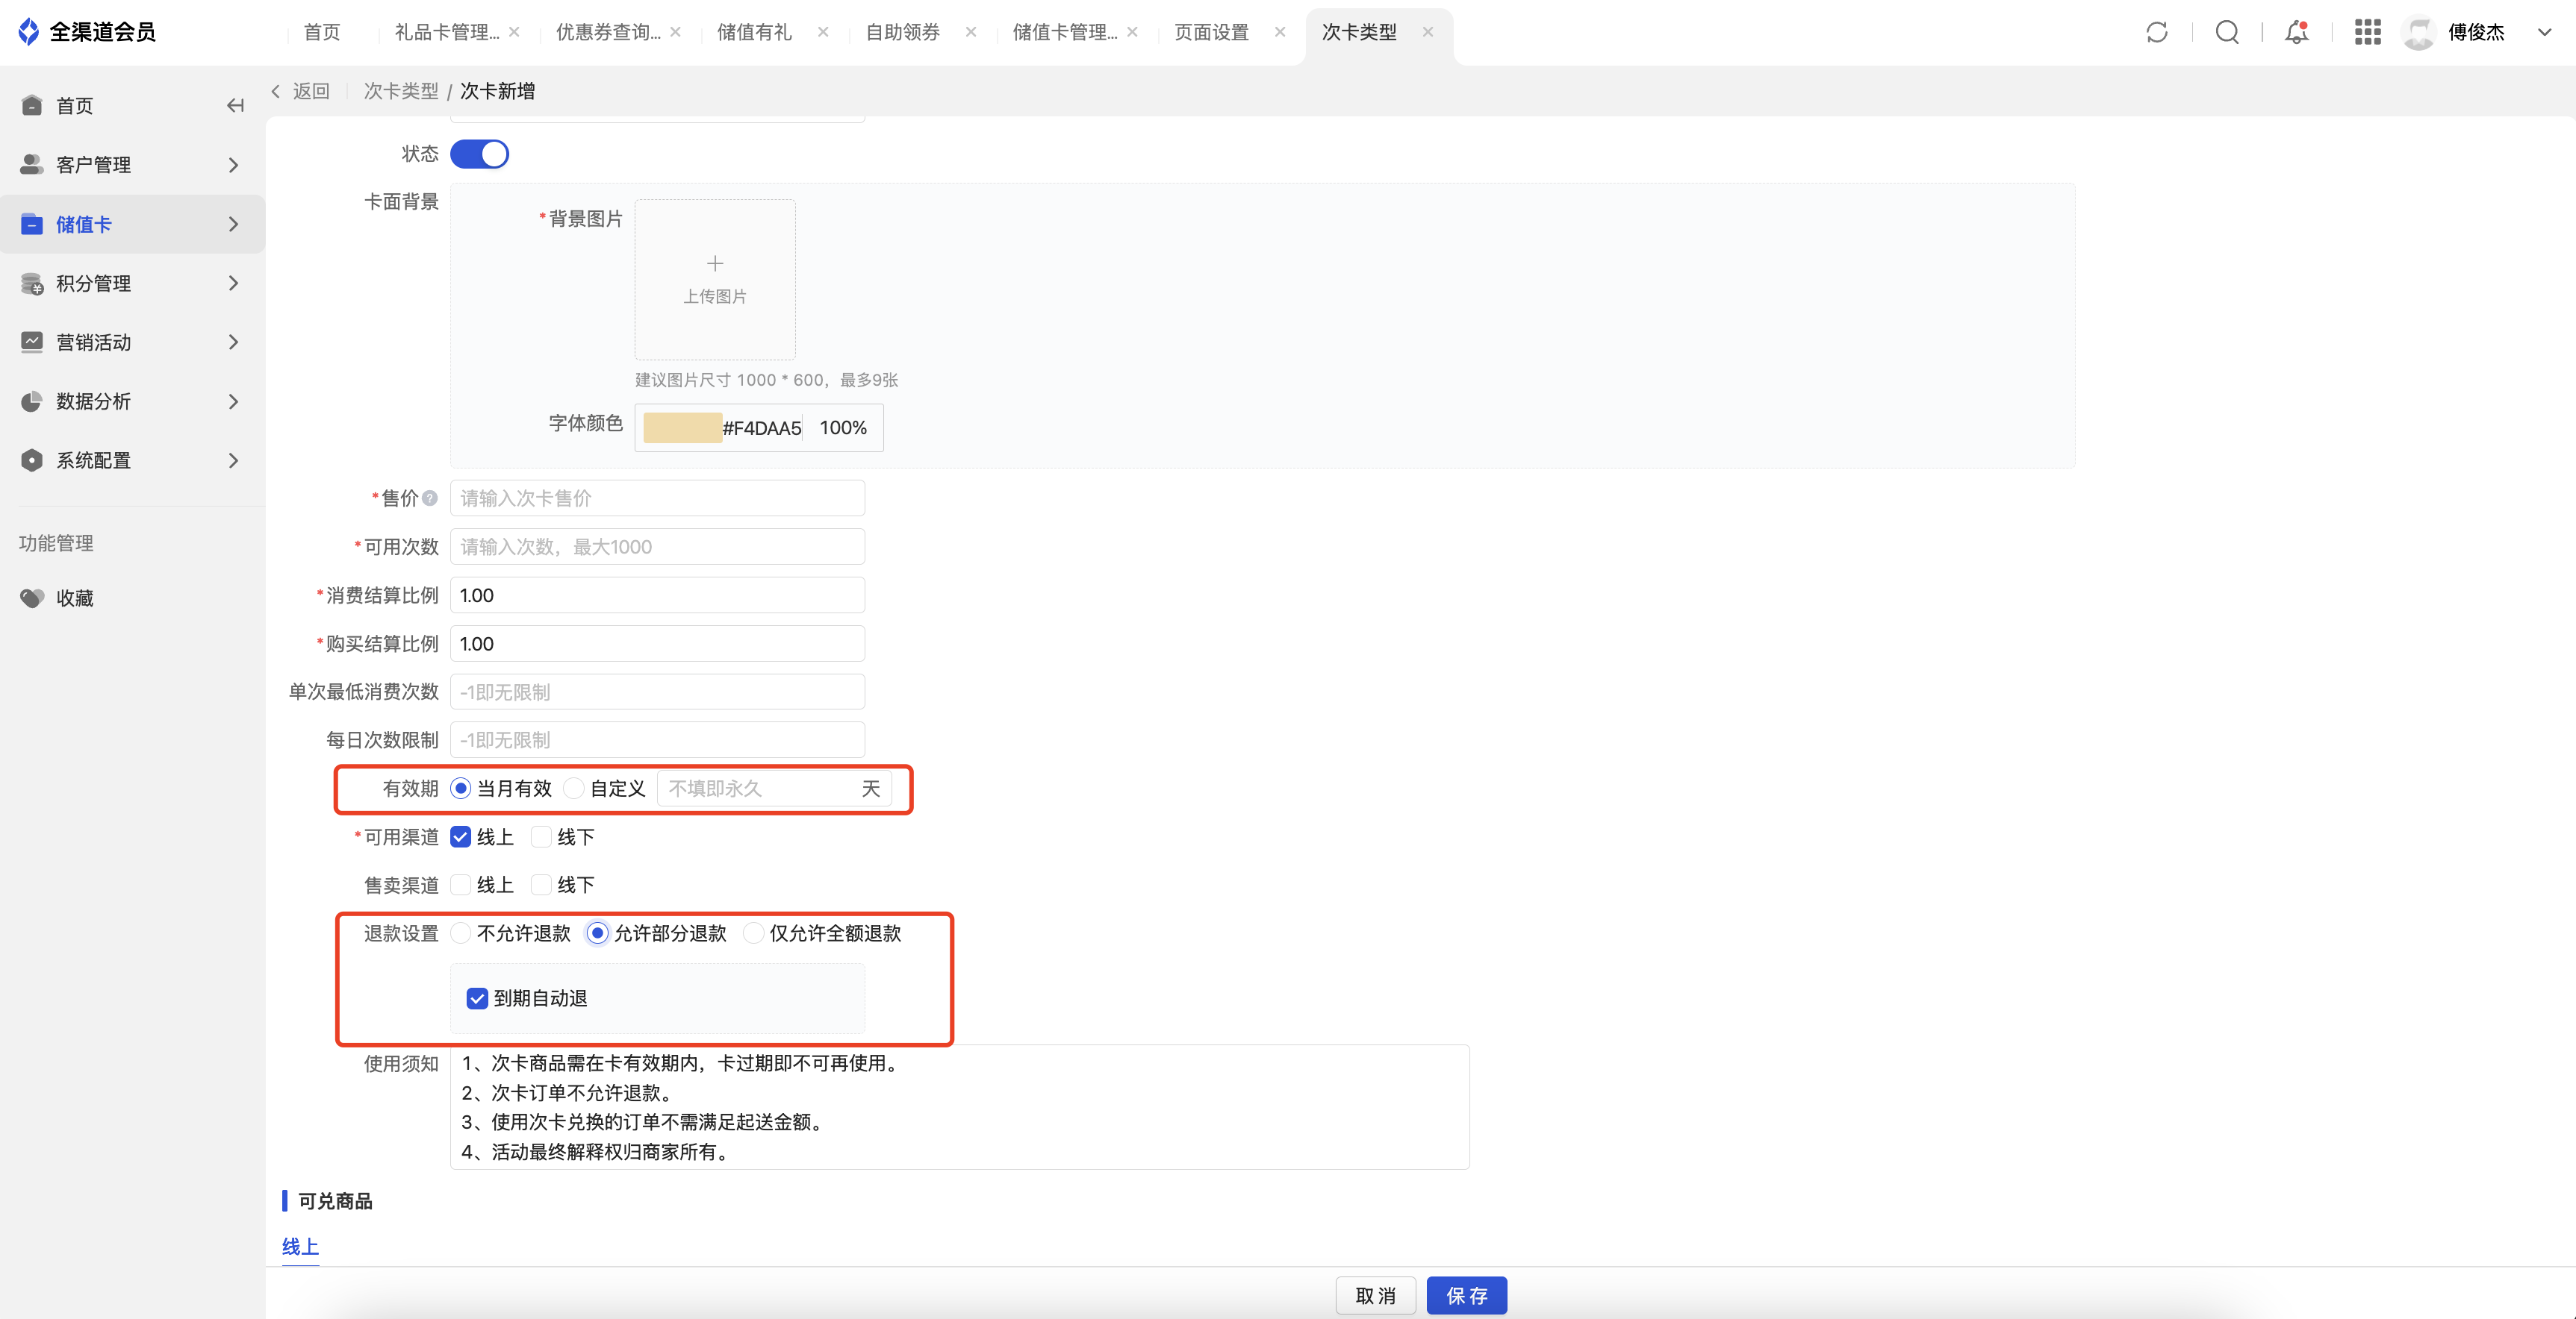Click the 全渠道会员 logo icon
The height and width of the screenshot is (1319, 2576).
coord(29,31)
